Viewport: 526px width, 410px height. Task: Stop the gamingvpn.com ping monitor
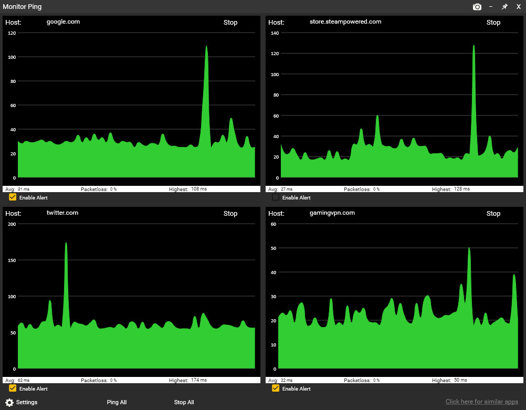click(x=493, y=214)
